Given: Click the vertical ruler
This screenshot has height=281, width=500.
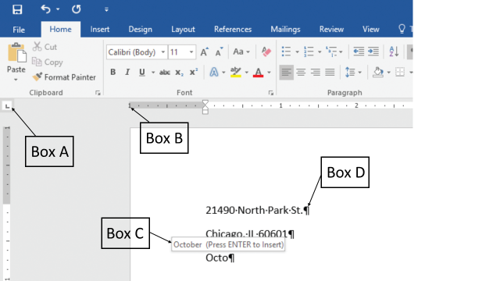Looking at the screenshot, I should coord(7,203).
